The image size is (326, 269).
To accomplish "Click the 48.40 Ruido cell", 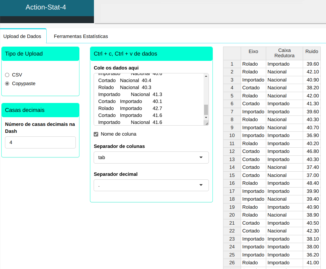I will tap(312, 183).
